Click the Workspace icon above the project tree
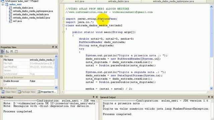214x120 pixels. tap(2, 1)
